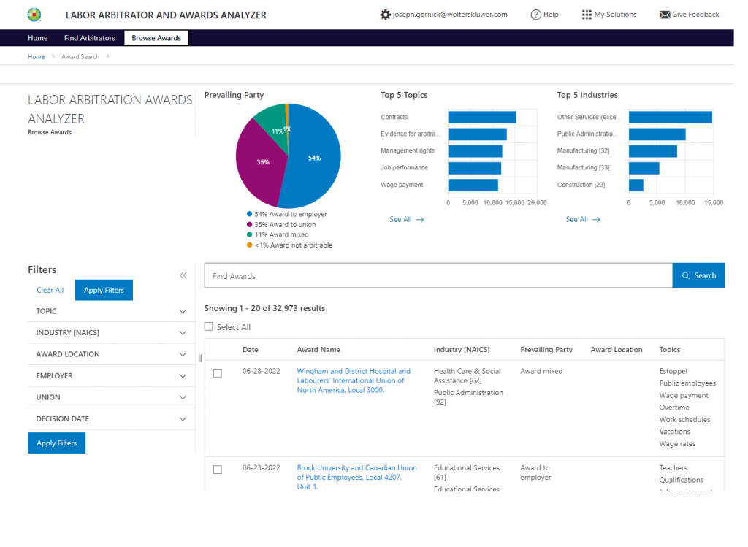Click the Find Awards search field
The image size is (748, 547).
pos(438,275)
